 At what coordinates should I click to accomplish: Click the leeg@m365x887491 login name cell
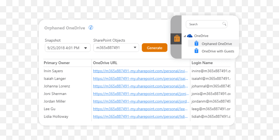[x=211, y=109]
